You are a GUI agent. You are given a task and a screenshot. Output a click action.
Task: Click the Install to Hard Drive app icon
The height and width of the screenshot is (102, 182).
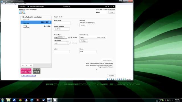28,7
